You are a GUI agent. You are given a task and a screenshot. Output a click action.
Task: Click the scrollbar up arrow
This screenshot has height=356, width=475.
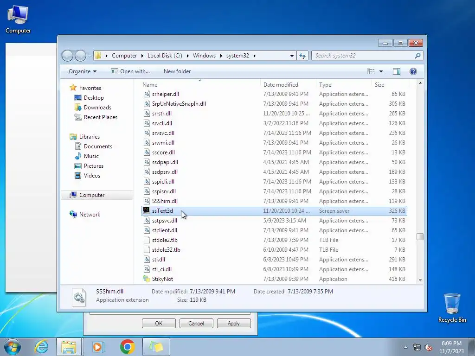(420, 83)
